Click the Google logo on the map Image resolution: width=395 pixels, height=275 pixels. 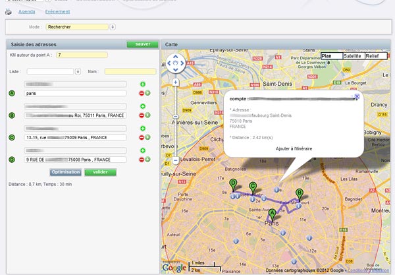[x=174, y=268]
